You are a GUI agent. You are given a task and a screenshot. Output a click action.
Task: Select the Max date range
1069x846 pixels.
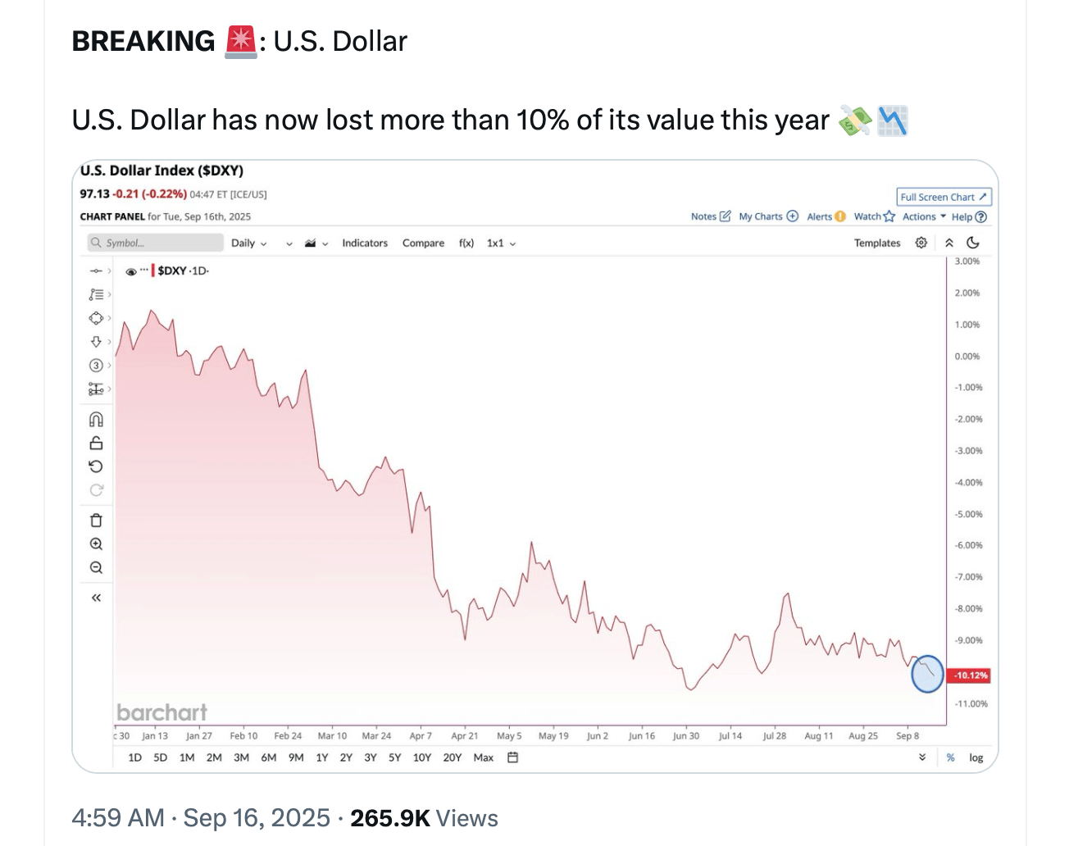[x=483, y=757]
